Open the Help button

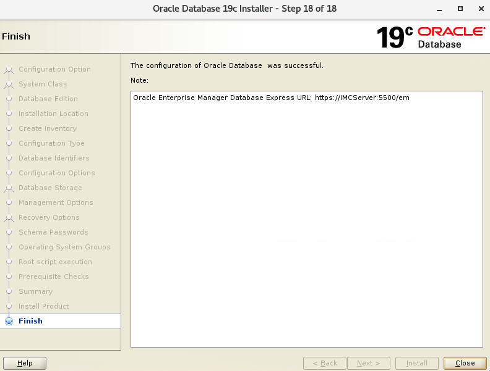coord(25,363)
